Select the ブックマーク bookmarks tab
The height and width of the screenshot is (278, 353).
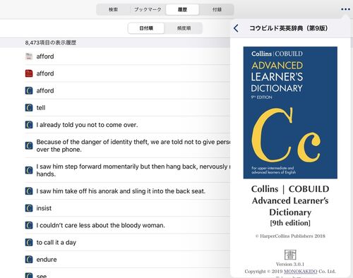pyautogui.click(x=148, y=10)
